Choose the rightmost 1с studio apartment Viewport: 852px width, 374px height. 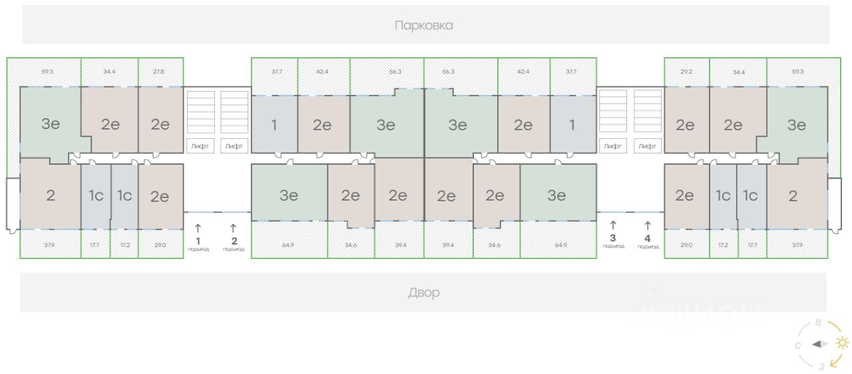[x=751, y=196]
